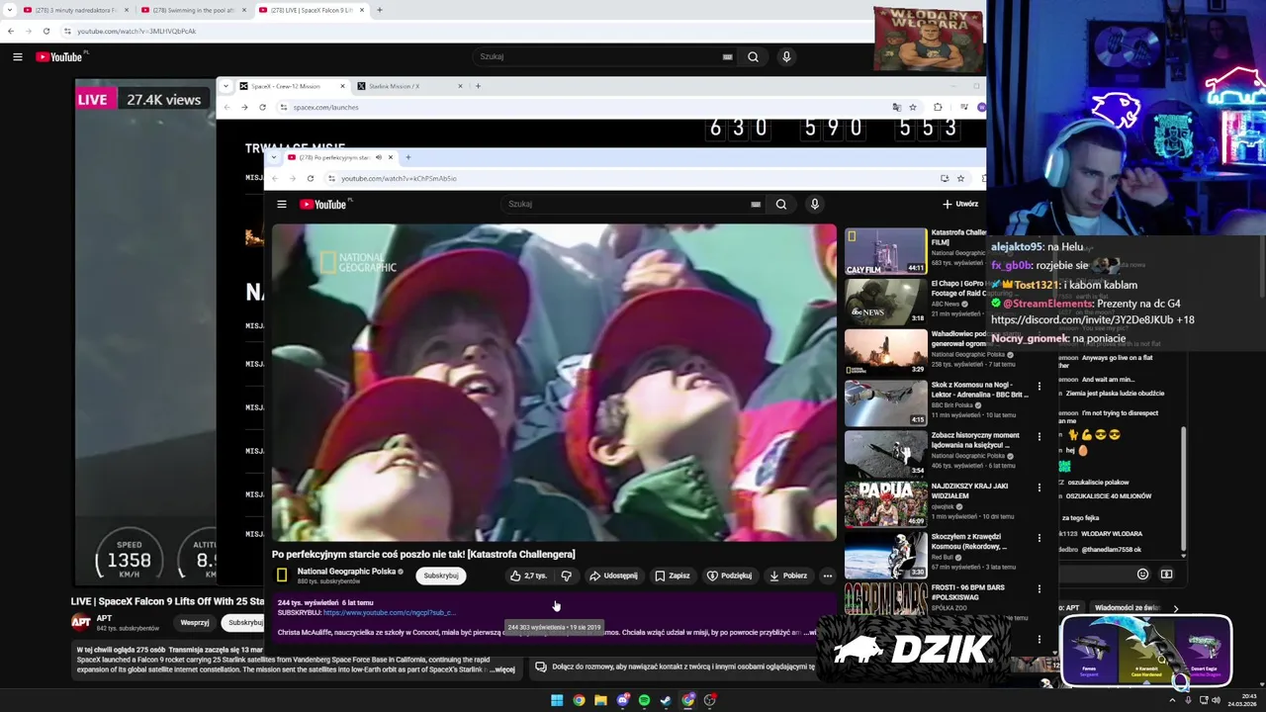Open Spotify from the taskbar
1266x712 pixels.
coord(644,700)
